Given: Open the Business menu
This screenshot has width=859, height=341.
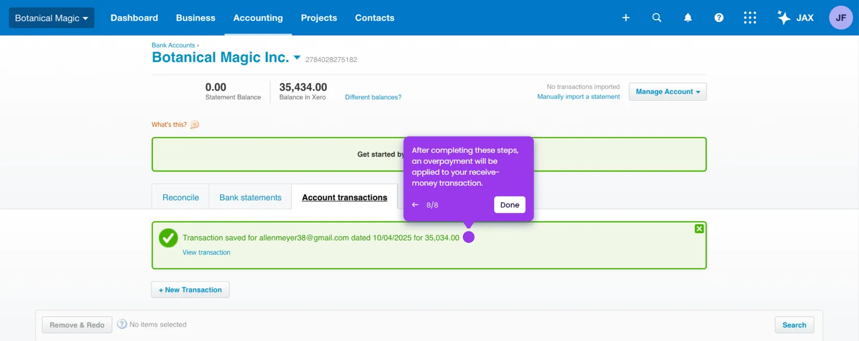Looking at the screenshot, I should point(195,18).
